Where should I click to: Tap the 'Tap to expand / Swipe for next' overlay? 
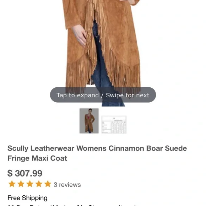[103, 95]
